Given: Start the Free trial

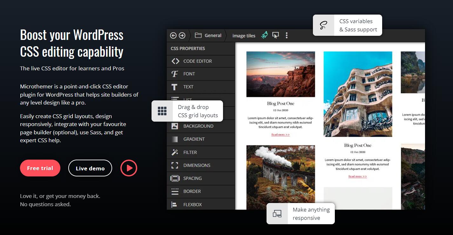Looking at the screenshot, I should coord(40,168).
